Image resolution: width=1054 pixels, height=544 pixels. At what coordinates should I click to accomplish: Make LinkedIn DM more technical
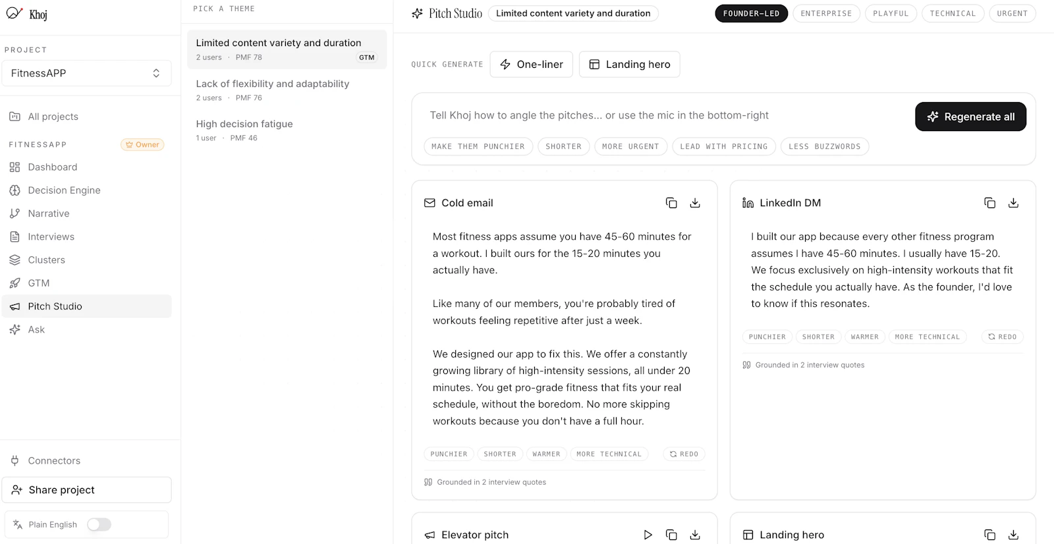click(928, 337)
